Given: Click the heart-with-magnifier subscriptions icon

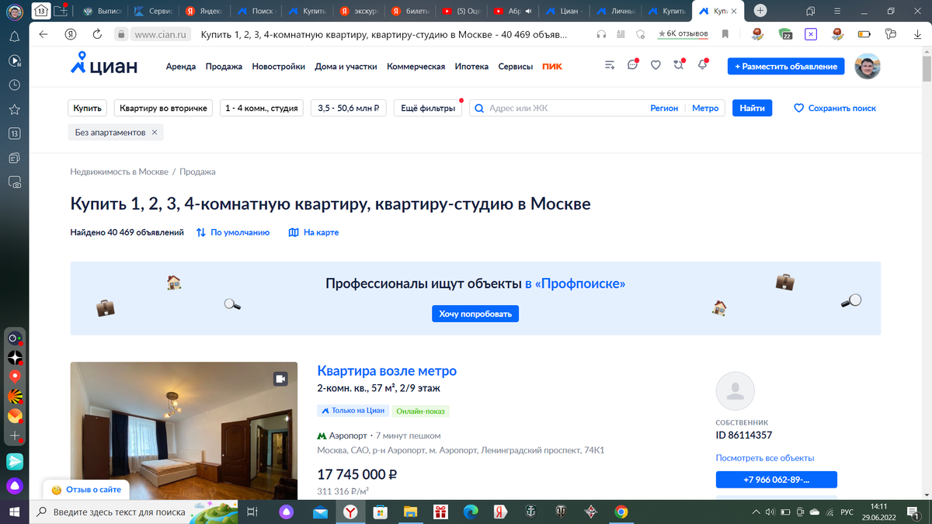Looking at the screenshot, I should point(679,65).
